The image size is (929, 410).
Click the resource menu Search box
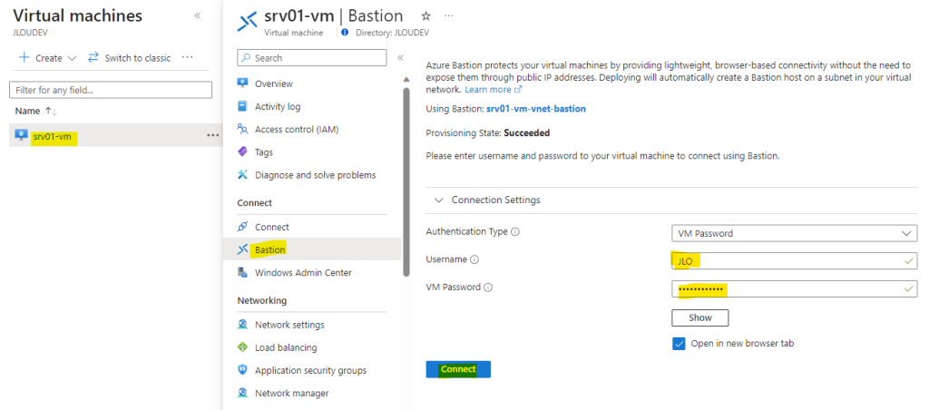[312, 57]
